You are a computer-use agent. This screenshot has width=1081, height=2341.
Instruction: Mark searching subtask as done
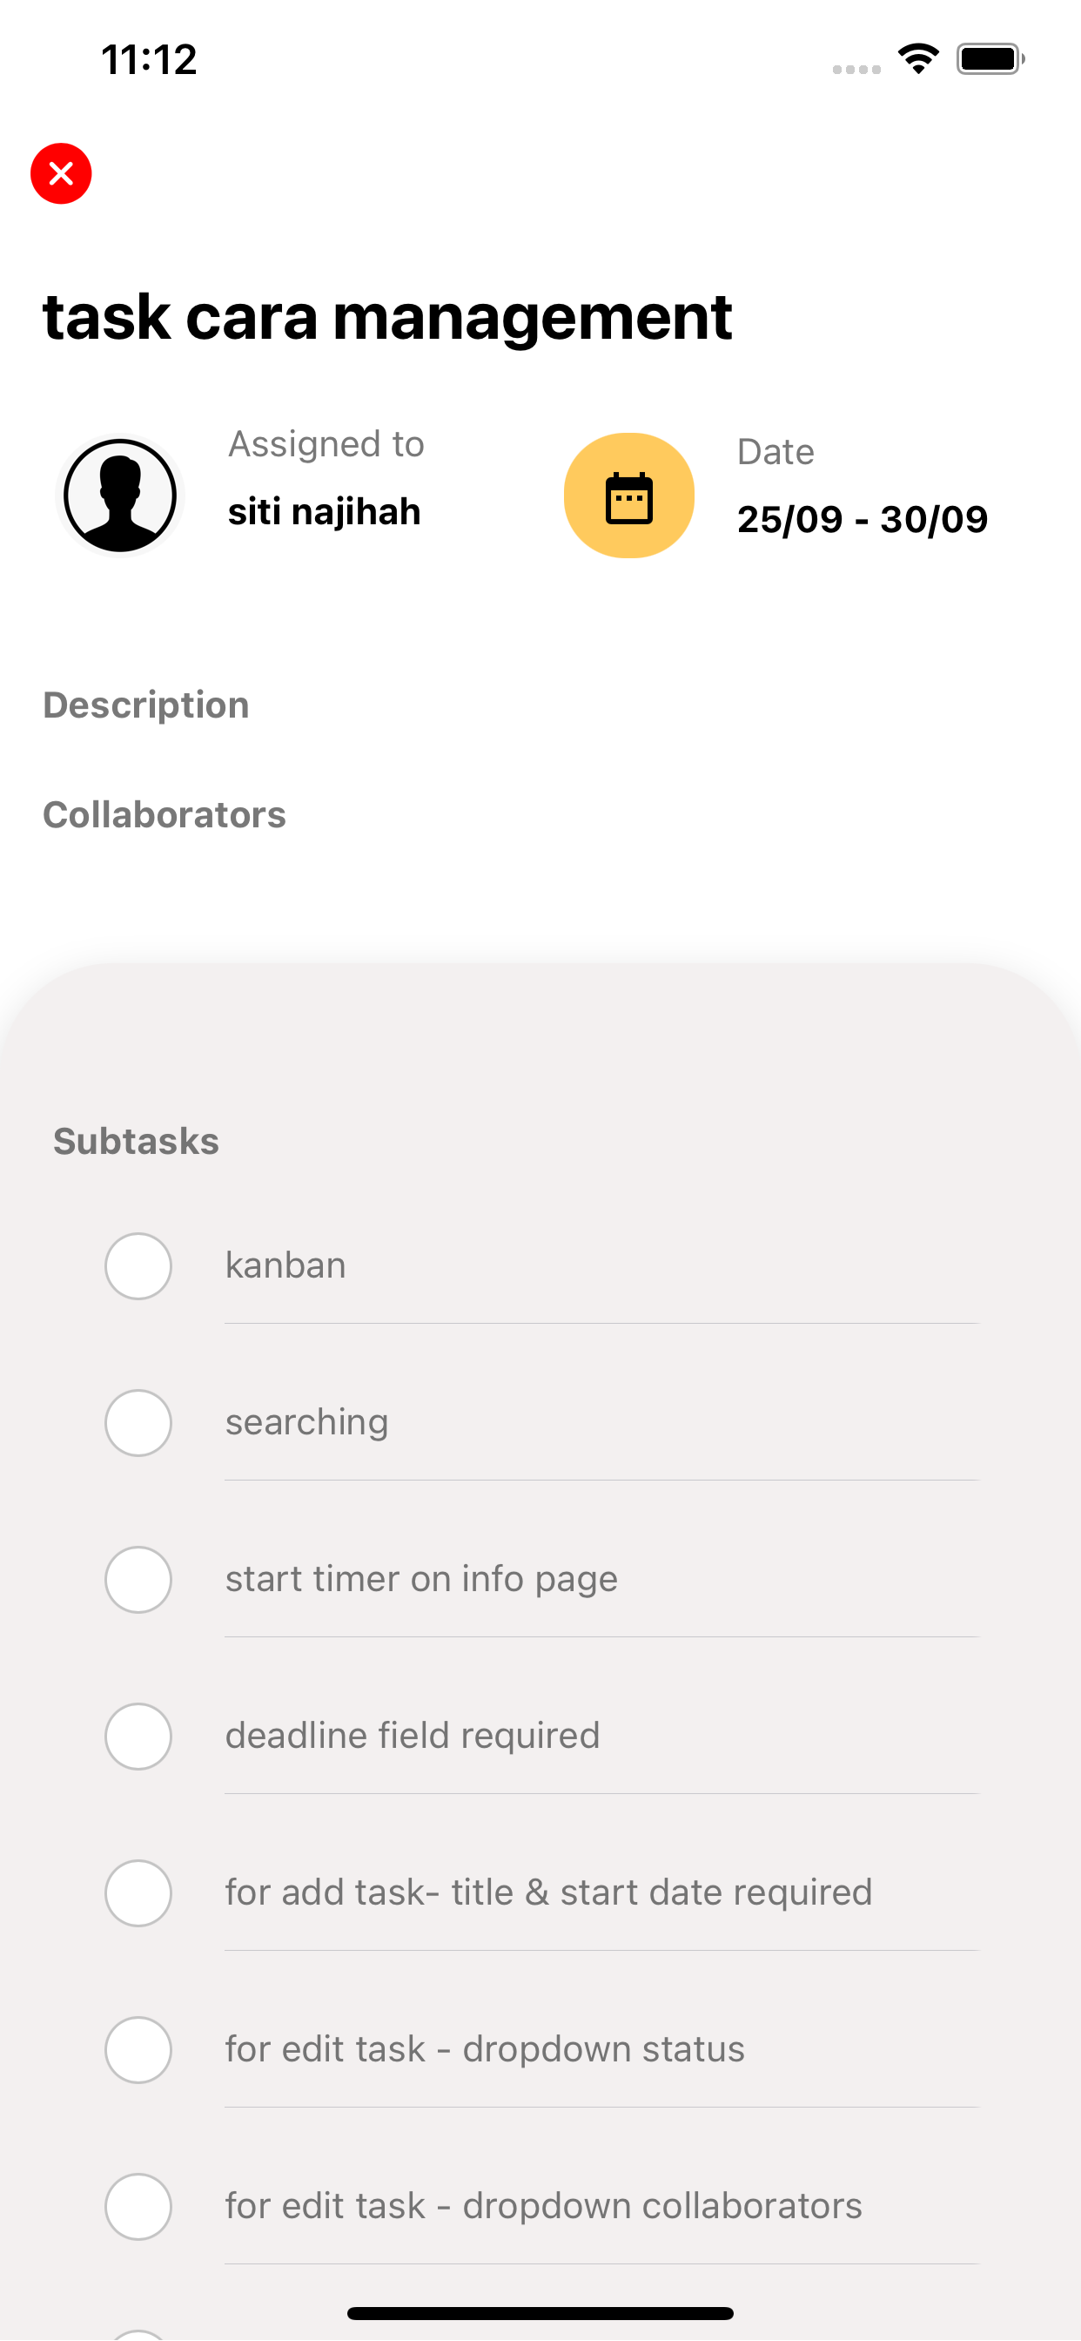pos(138,1423)
